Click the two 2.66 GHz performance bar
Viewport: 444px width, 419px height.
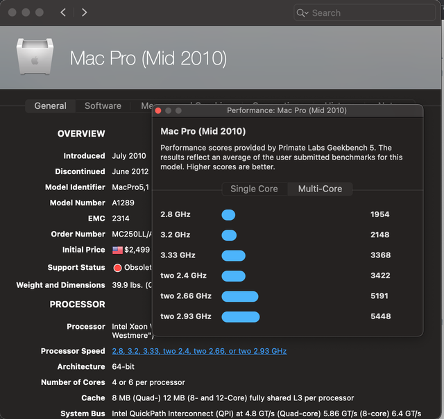click(240, 296)
